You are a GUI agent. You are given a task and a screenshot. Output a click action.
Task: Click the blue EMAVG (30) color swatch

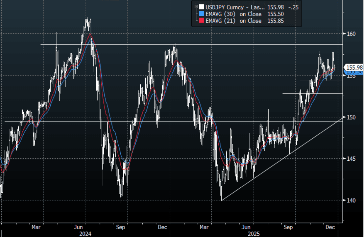[x=201, y=14]
